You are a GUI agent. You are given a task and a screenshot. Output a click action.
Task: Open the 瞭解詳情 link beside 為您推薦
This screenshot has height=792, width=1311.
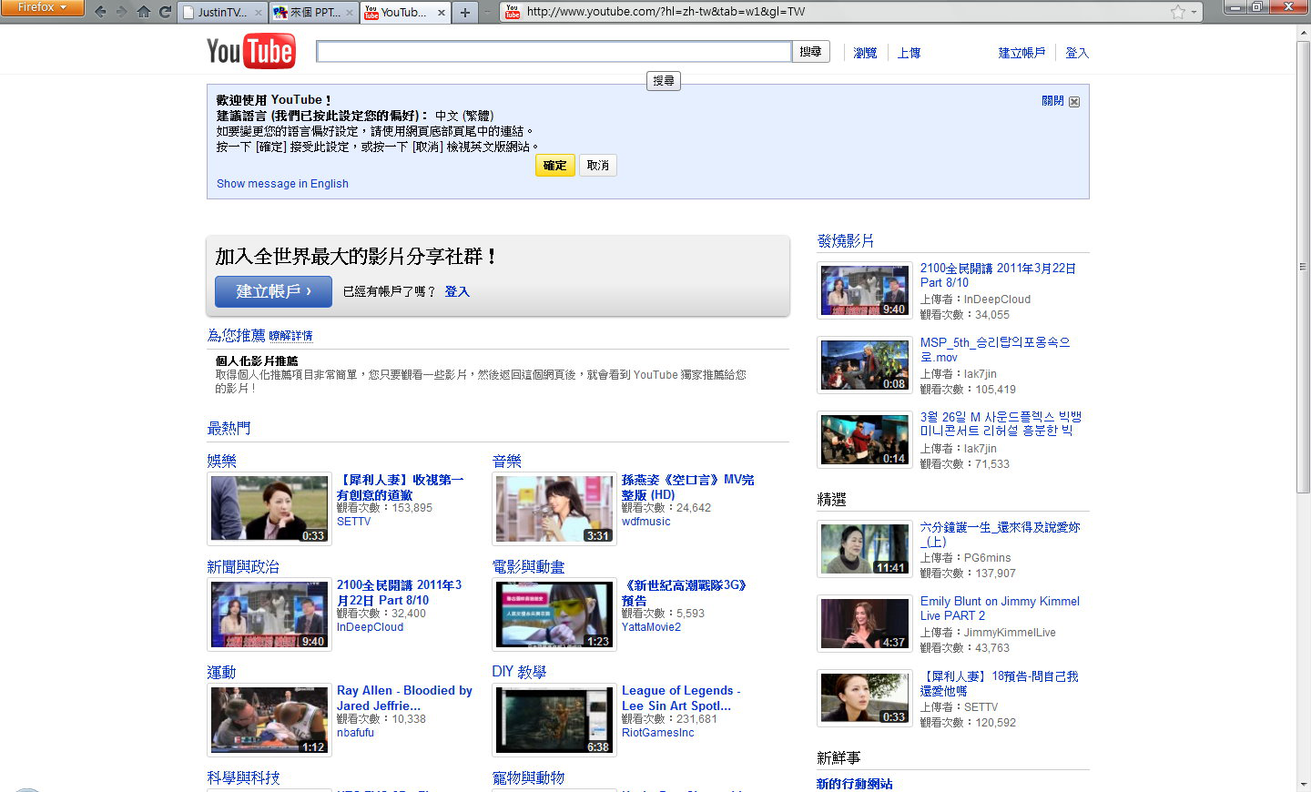click(x=290, y=336)
